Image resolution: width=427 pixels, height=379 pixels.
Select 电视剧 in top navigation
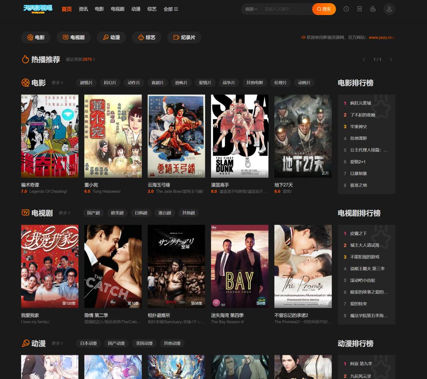click(117, 9)
